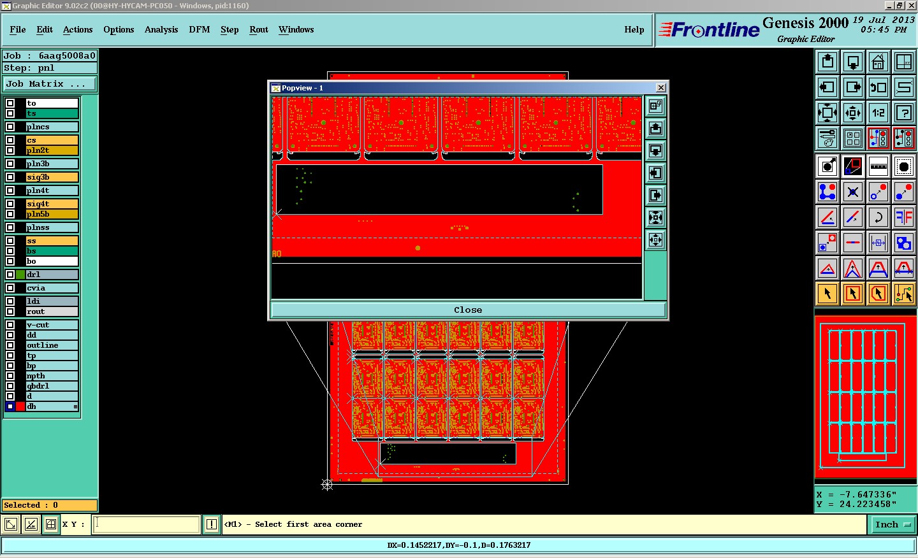Select the polygon area select tool
Image resolution: width=918 pixels, height=558 pixels.
pos(878,294)
